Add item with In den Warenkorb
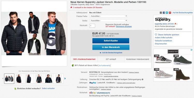 click(111, 47)
